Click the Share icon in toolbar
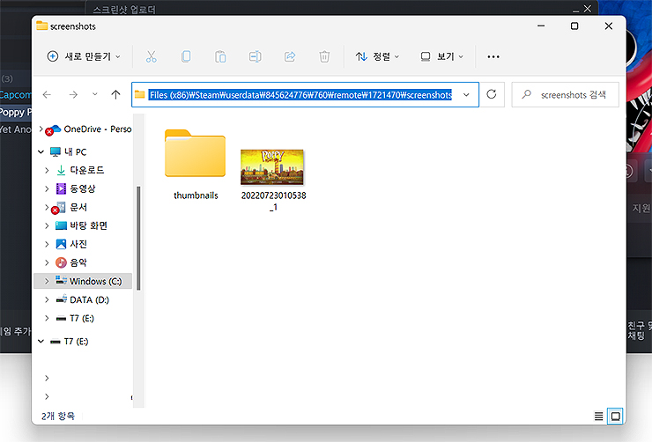652x442 pixels. (290, 56)
